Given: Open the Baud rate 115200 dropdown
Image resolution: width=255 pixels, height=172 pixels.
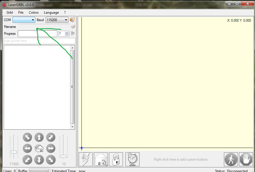Looking at the screenshot, I should [x=57, y=20].
